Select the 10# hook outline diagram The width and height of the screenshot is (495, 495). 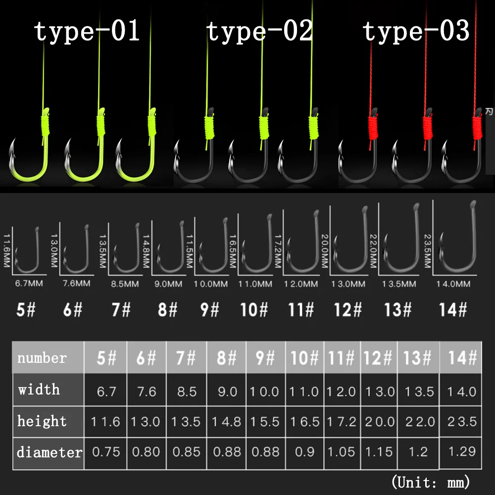256,243
